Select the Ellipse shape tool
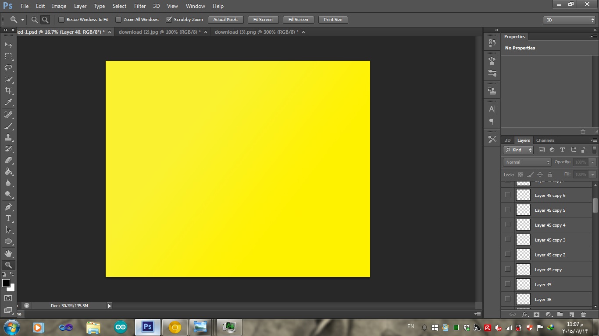The image size is (599, 336). coord(8,241)
